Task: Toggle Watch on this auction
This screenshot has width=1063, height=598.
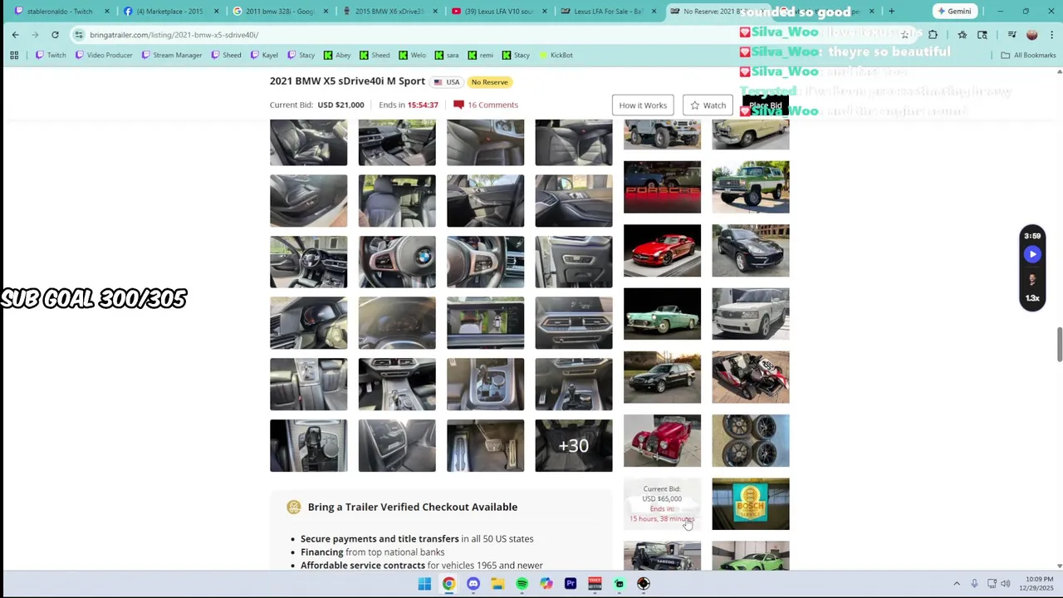Action: coord(708,105)
